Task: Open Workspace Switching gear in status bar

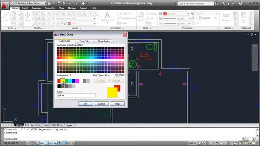Action: click(x=231, y=143)
